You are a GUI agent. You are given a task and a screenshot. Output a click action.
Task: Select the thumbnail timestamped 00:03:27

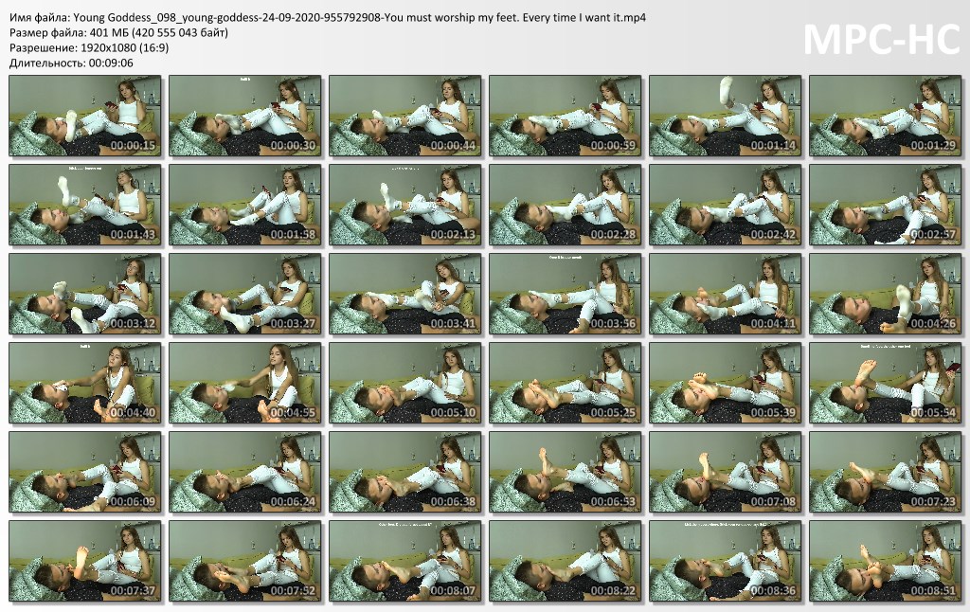pos(245,294)
